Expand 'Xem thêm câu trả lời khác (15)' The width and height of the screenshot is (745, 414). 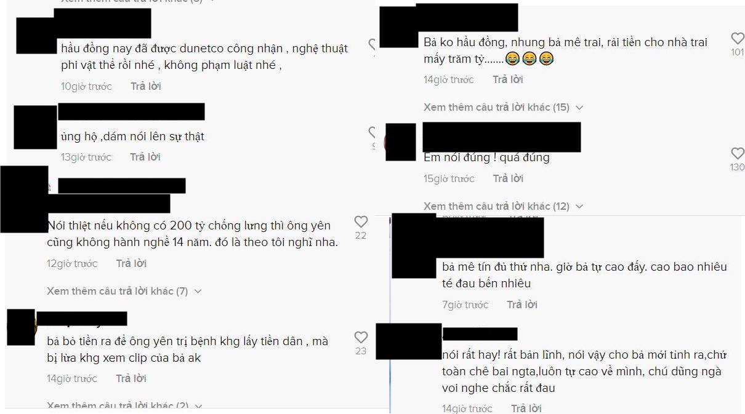[x=503, y=107]
